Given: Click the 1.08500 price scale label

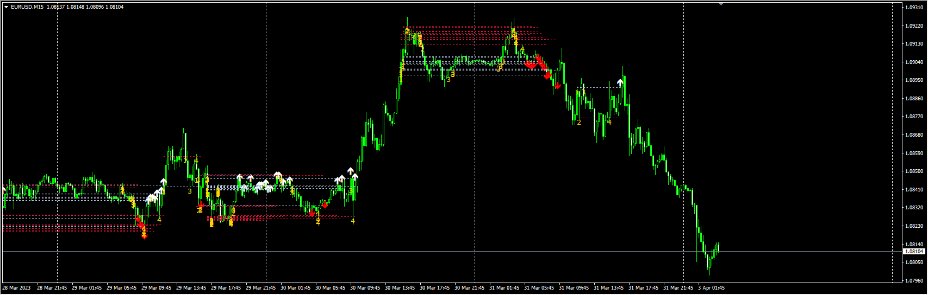Looking at the screenshot, I should pos(914,171).
